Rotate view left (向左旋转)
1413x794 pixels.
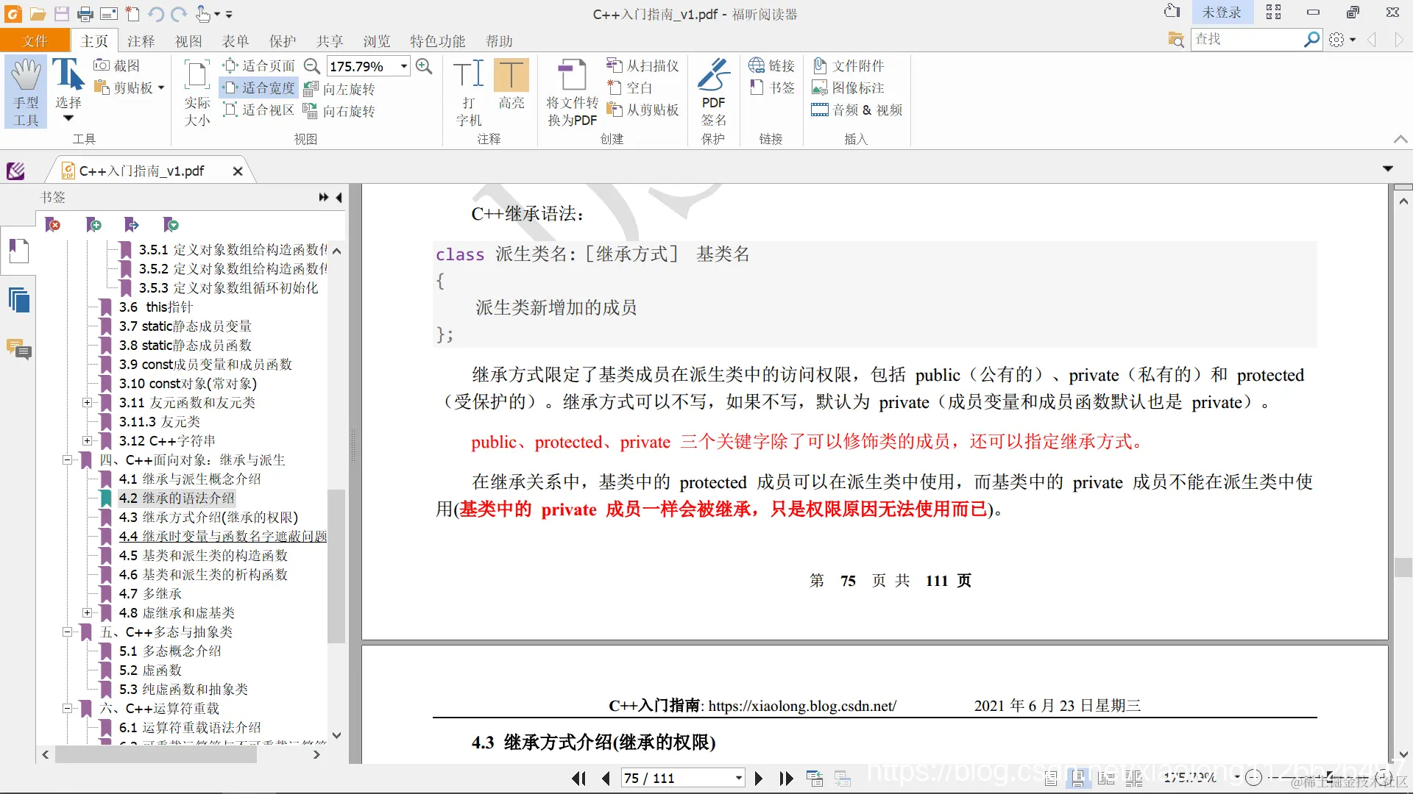coord(339,89)
